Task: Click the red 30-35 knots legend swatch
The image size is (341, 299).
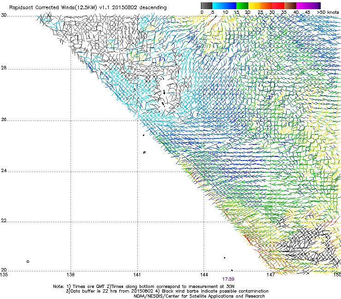Action: click(278, 6)
